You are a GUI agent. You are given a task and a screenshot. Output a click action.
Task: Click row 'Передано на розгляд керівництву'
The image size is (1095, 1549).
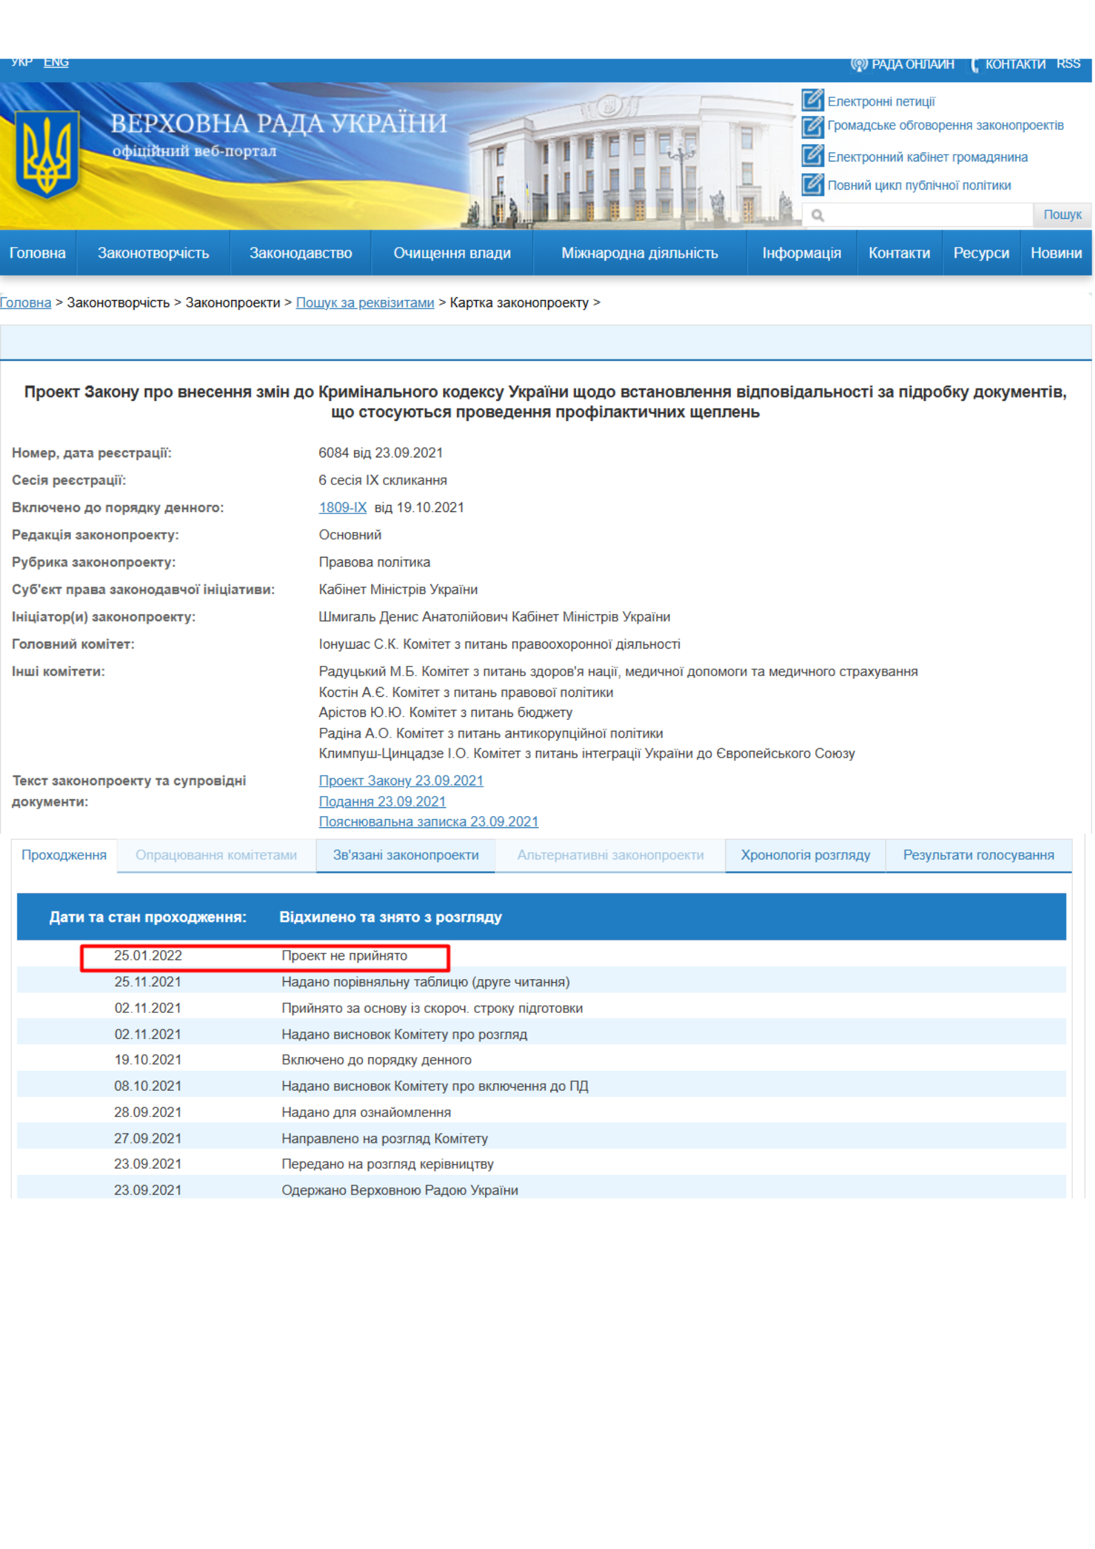pyautogui.click(x=542, y=1165)
